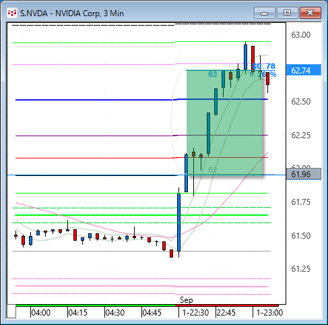
Task: Close the S.NVDA chart window
Action: tap(310, 13)
